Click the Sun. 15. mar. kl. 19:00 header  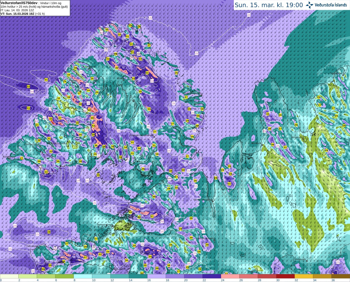269,5
